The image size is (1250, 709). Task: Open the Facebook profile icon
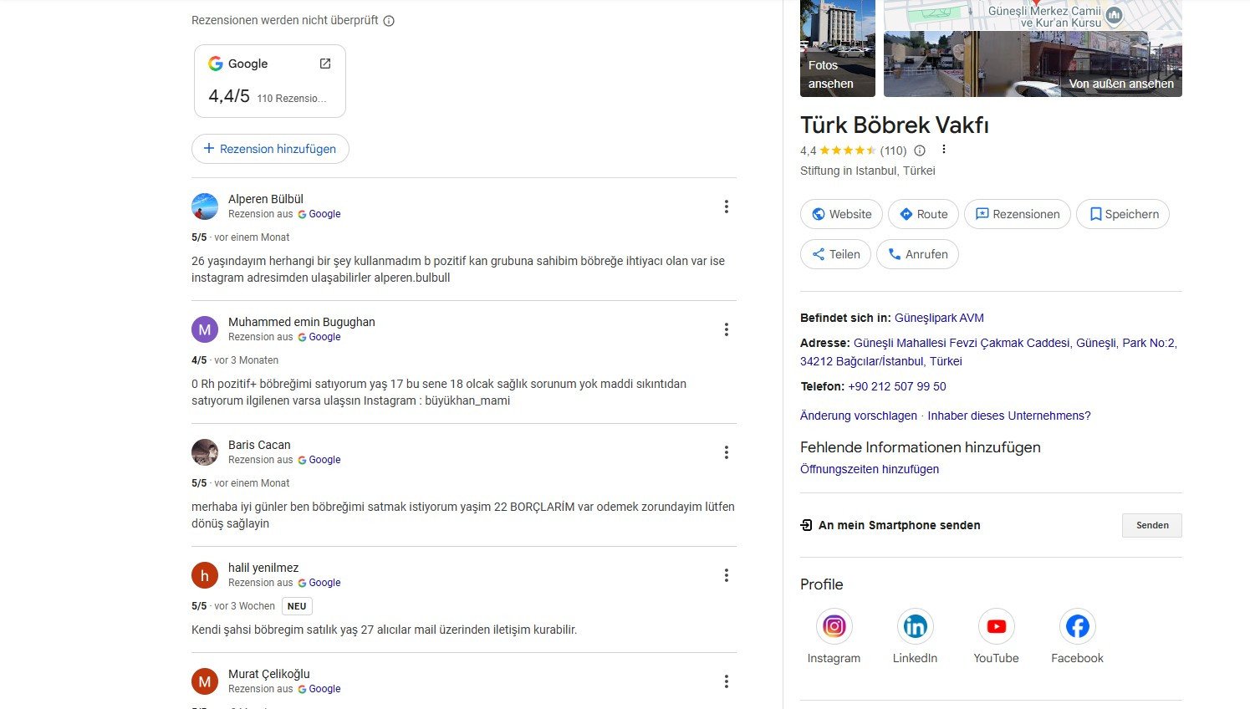pyautogui.click(x=1077, y=626)
